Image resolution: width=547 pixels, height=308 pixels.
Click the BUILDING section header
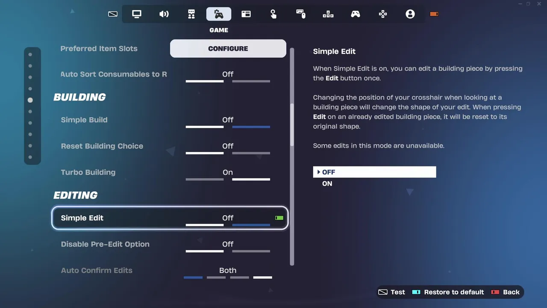[79, 97]
